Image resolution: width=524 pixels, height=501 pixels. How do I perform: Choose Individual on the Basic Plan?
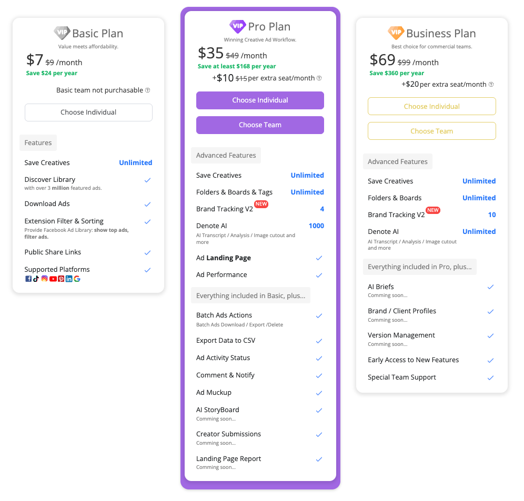(x=88, y=112)
